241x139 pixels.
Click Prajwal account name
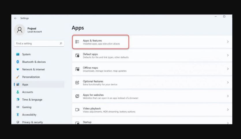pyautogui.click(x=32, y=29)
